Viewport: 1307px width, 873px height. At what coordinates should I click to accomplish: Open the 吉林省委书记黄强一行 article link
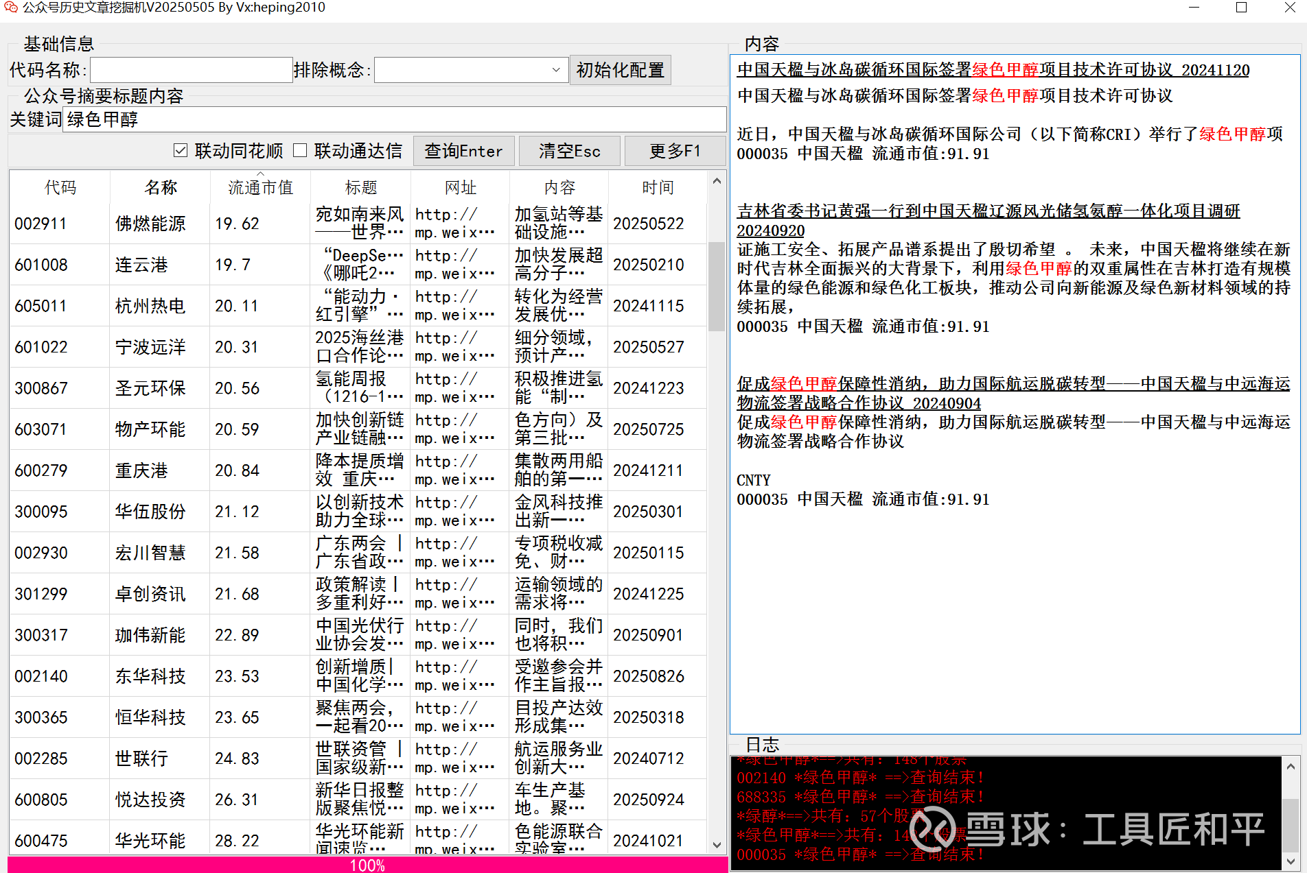pos(988,221)
